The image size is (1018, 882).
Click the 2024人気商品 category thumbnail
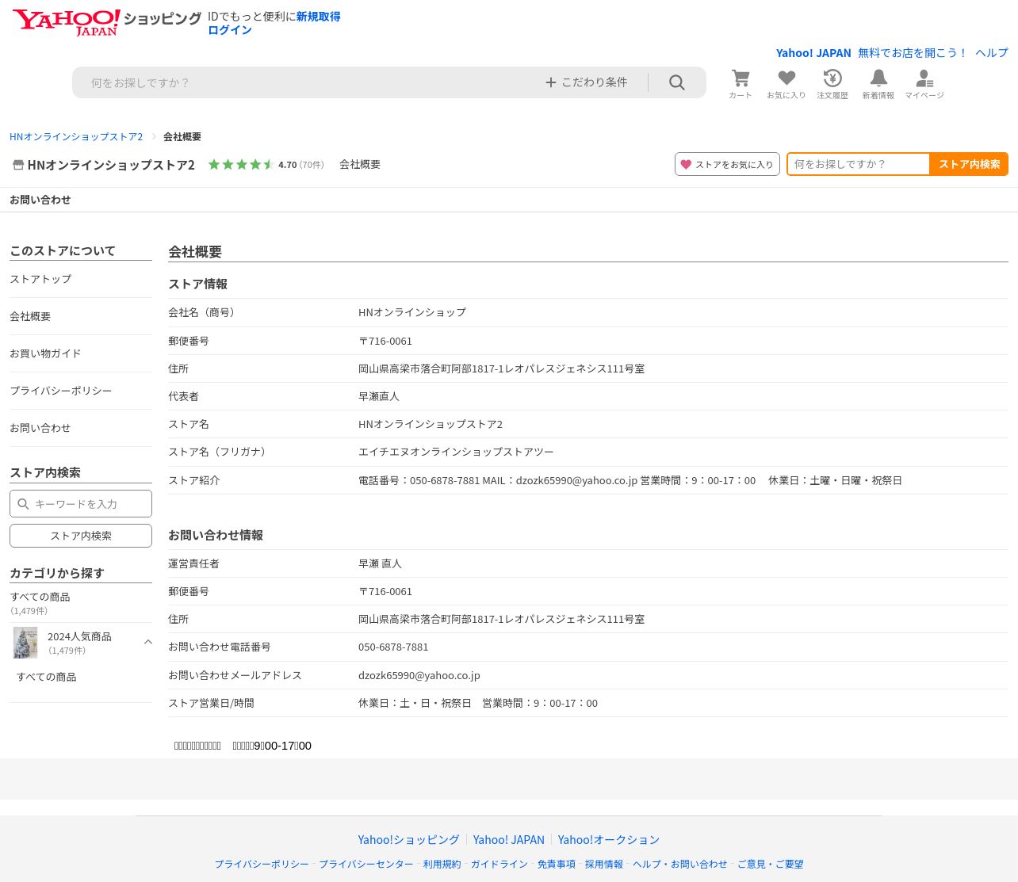(25, 643)
